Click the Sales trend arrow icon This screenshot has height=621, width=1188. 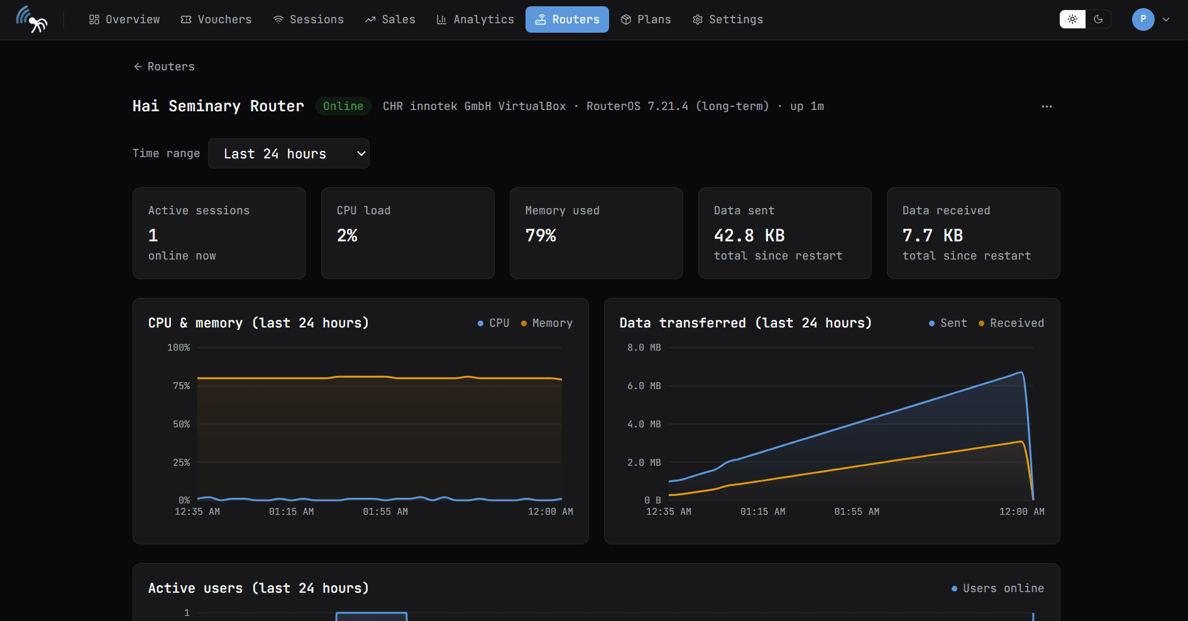(370, 19)
